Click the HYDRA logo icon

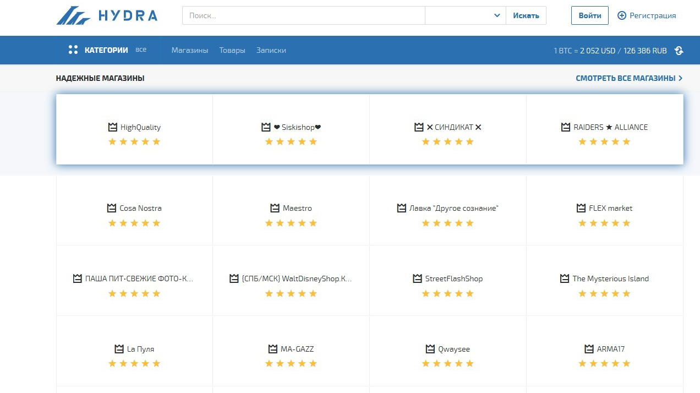click(73, 16)
